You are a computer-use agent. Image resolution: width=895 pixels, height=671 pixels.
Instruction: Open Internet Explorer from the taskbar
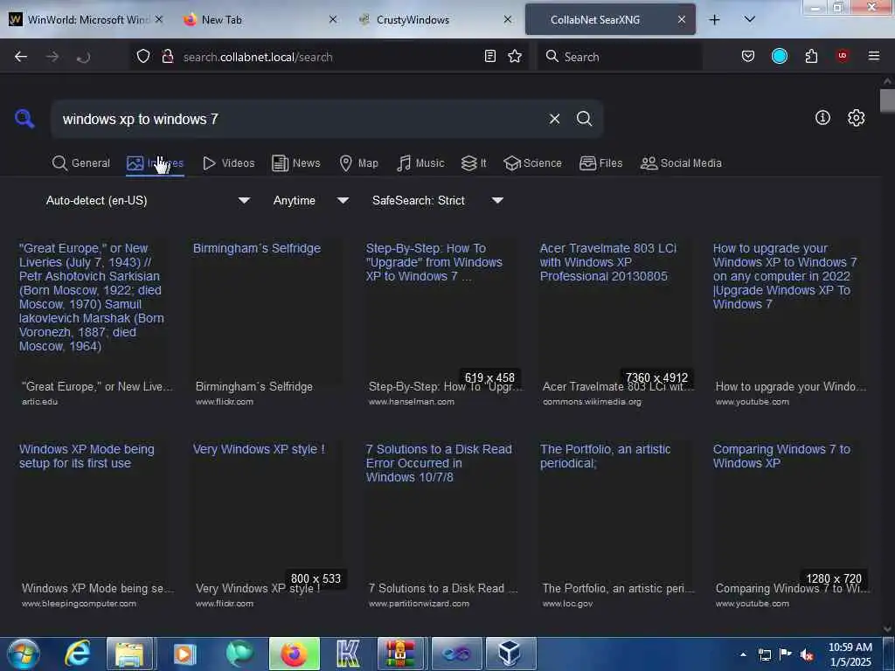(77, 654)
